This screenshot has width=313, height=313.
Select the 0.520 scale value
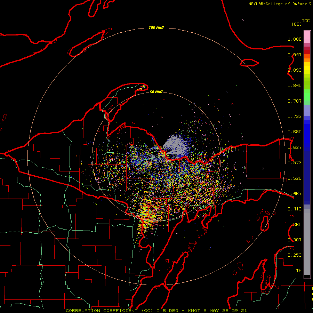295,178
